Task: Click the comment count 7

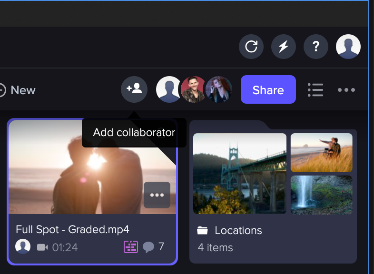Action: pyautogui.click(x=161, y=246)
